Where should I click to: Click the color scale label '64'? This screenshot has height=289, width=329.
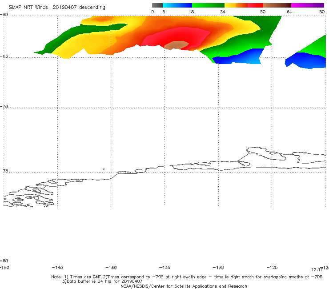(289, 12)
